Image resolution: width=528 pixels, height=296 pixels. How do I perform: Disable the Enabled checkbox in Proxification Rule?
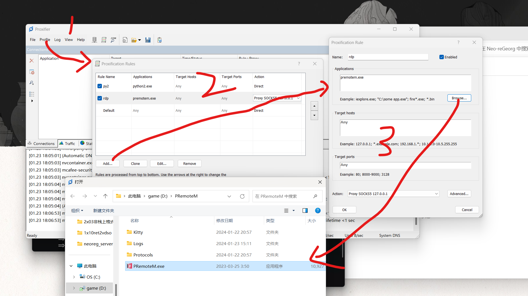(x=441, y=57)
